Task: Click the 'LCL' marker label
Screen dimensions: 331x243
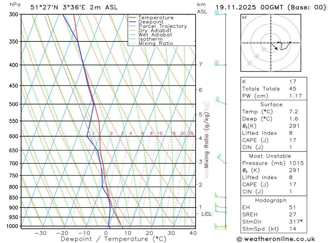Action: click(207, 214)
